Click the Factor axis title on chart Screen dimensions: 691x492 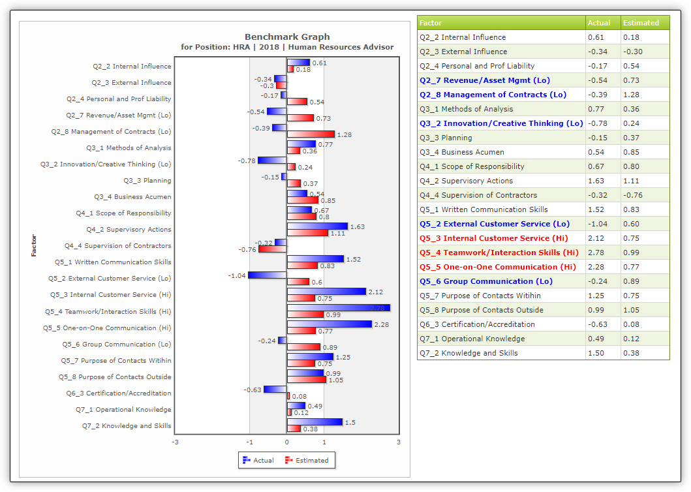point(34,245)
